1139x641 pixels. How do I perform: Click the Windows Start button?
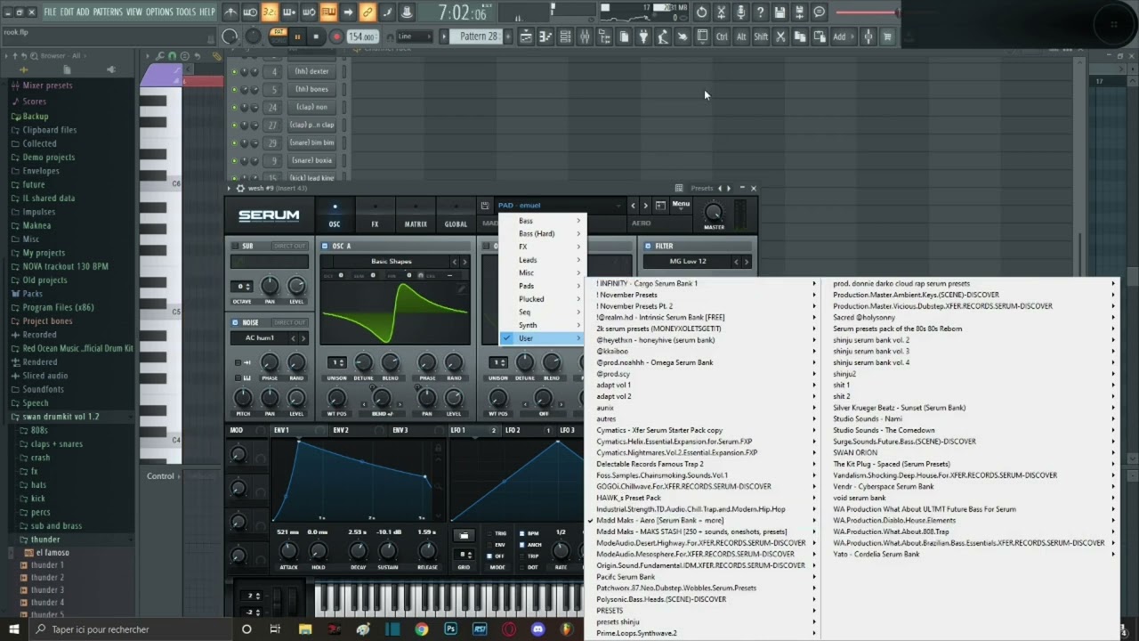pos(14,629)
